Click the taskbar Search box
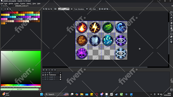This screenshot has height=97, width=173. point(57,94)
